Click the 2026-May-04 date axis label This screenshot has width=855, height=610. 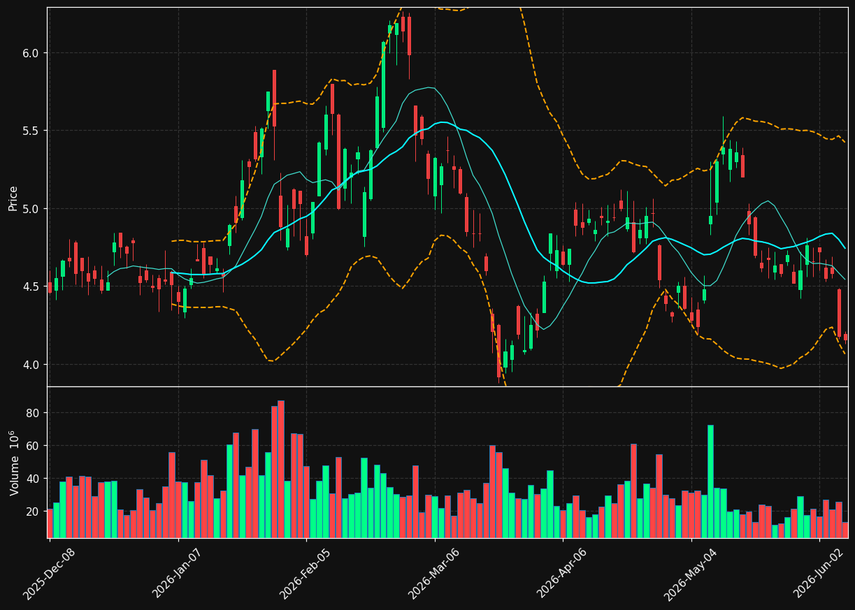click(x=690, y=574)
